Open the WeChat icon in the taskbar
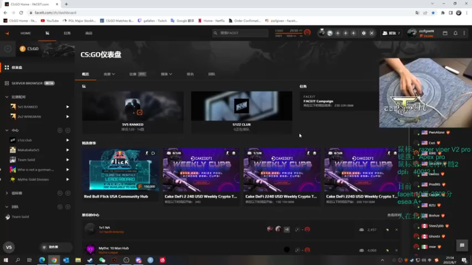The width and height of the screenshot is (472, 265). pos(102,260)
